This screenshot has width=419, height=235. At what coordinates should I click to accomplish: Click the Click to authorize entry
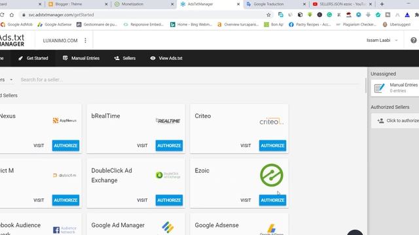[x=395, y=121]
